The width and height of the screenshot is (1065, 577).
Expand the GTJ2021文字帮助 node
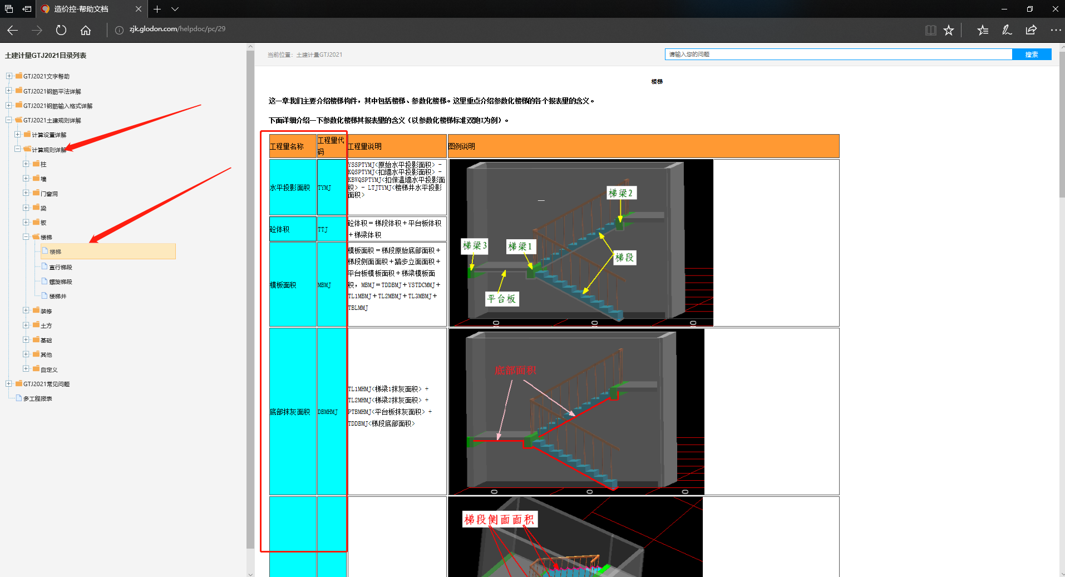[9, 76]
